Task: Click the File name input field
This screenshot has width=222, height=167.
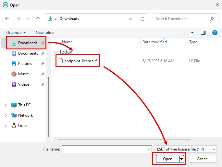Action: pyautogui.click(x=104, y=149)
